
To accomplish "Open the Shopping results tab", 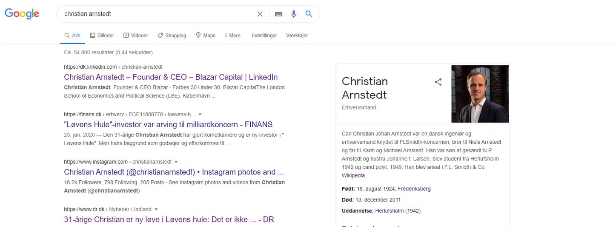I will pyautogui.click(x=172, y=36).
